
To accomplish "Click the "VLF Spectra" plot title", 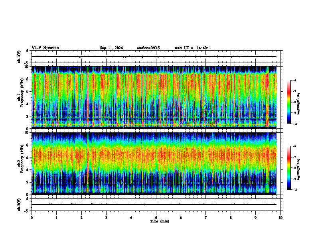I will tap(45, 48).
